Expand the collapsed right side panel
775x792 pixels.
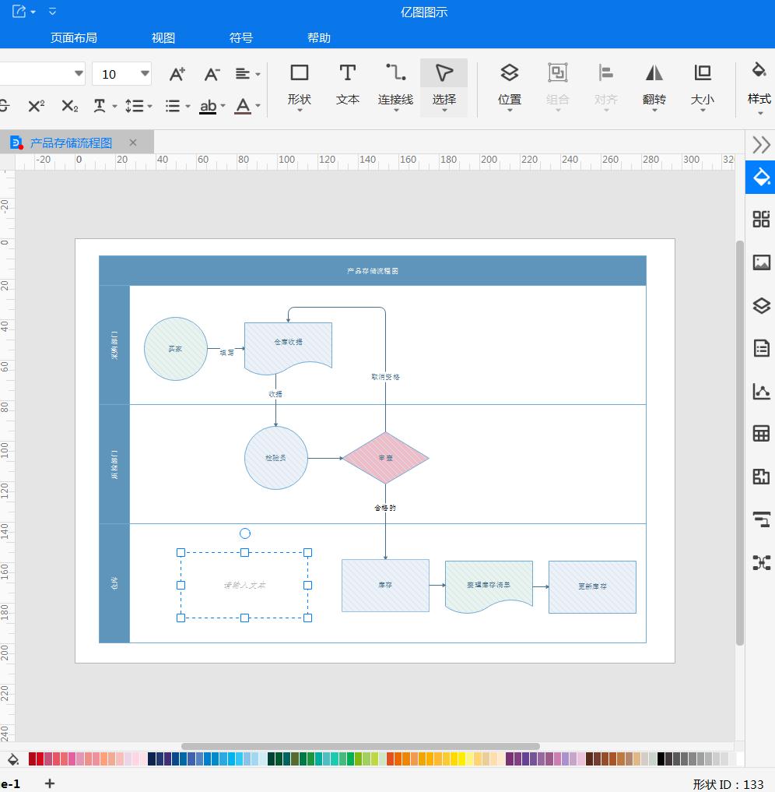click(761, 144)
